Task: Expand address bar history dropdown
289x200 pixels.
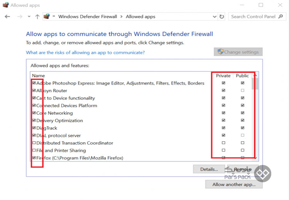Action: pos(215,17)
